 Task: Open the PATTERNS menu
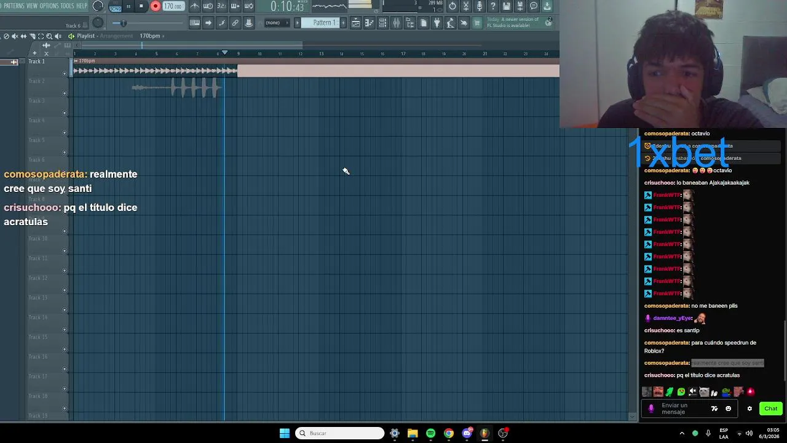click(x=14, y=6)
